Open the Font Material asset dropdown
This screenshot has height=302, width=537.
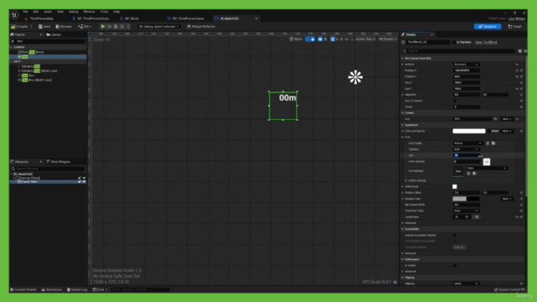(x=487, y=168)
